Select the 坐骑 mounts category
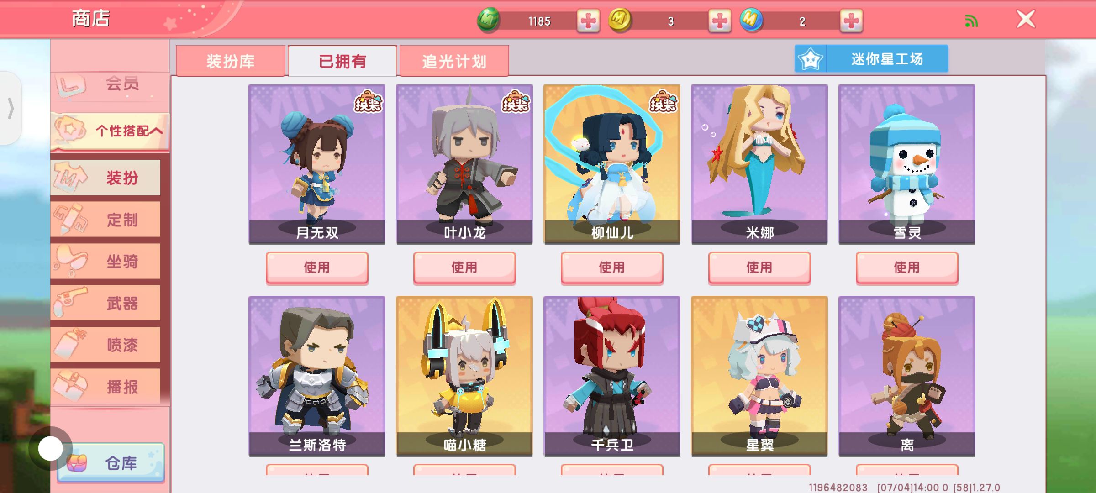Viewport: 1096px width, 493px height. pyautogui.click(x=106, y=262)
